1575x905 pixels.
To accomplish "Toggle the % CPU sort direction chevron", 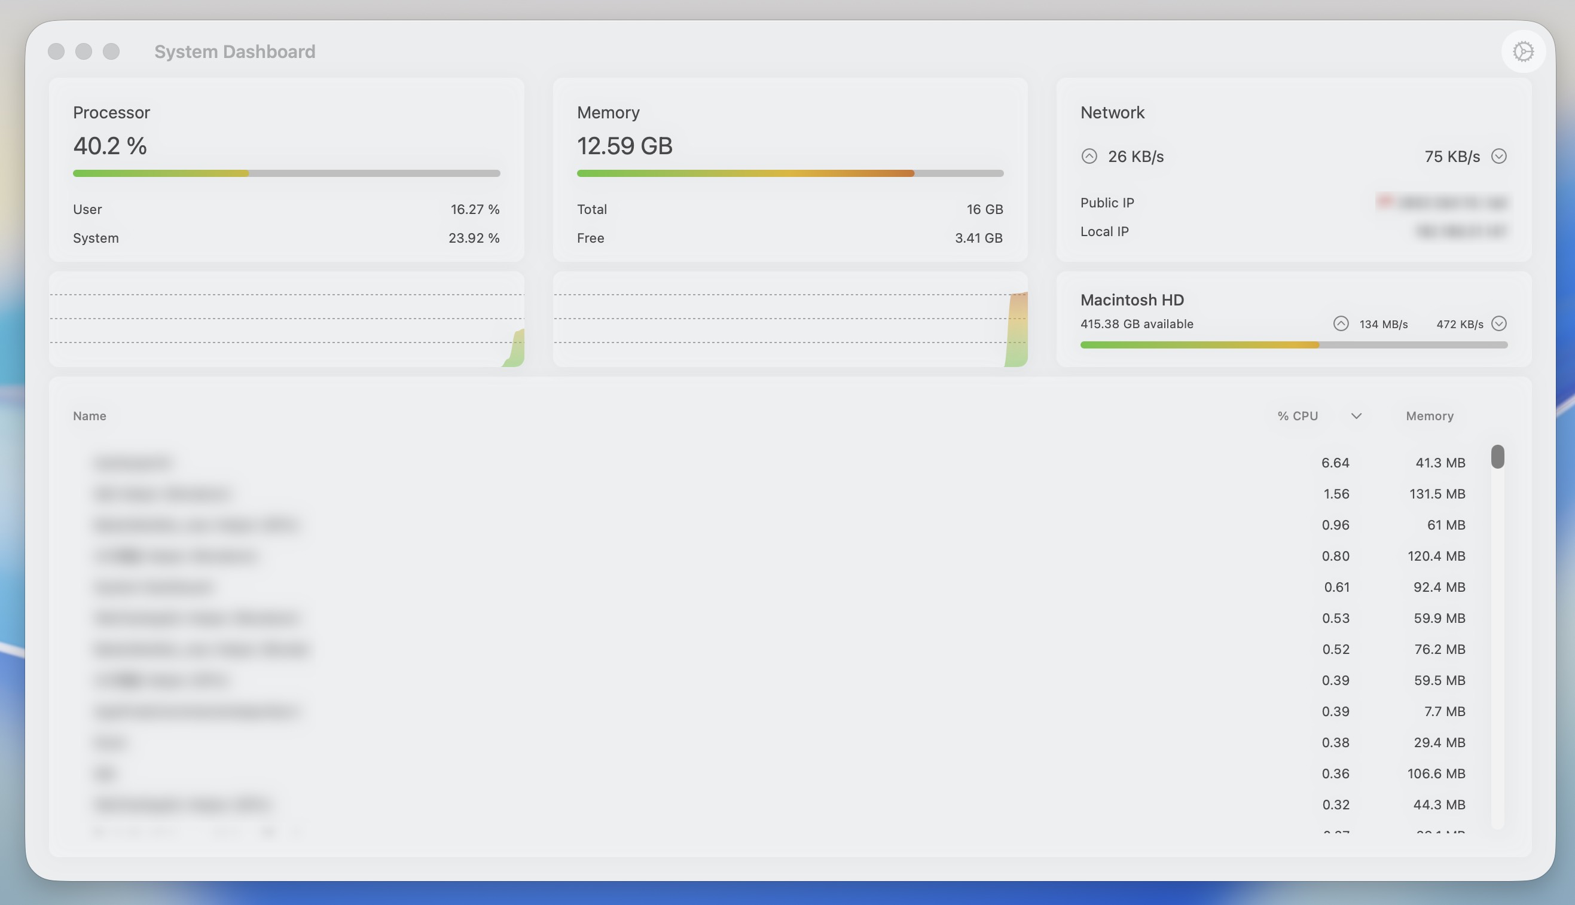I will point(1356,416).
